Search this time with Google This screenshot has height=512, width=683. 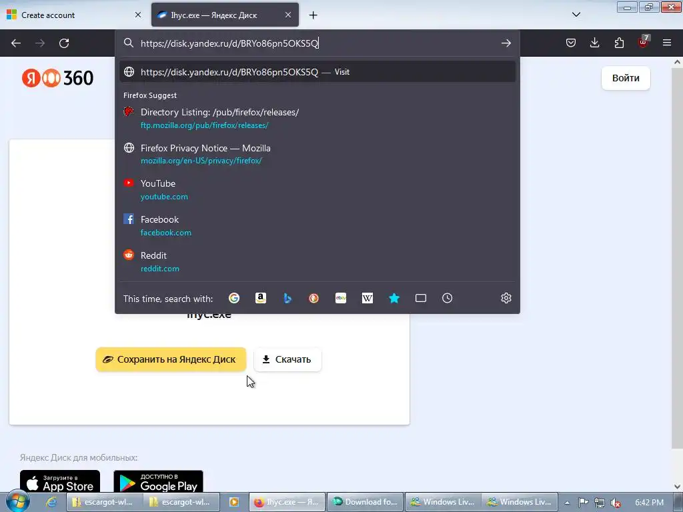[x=234, y=298]
